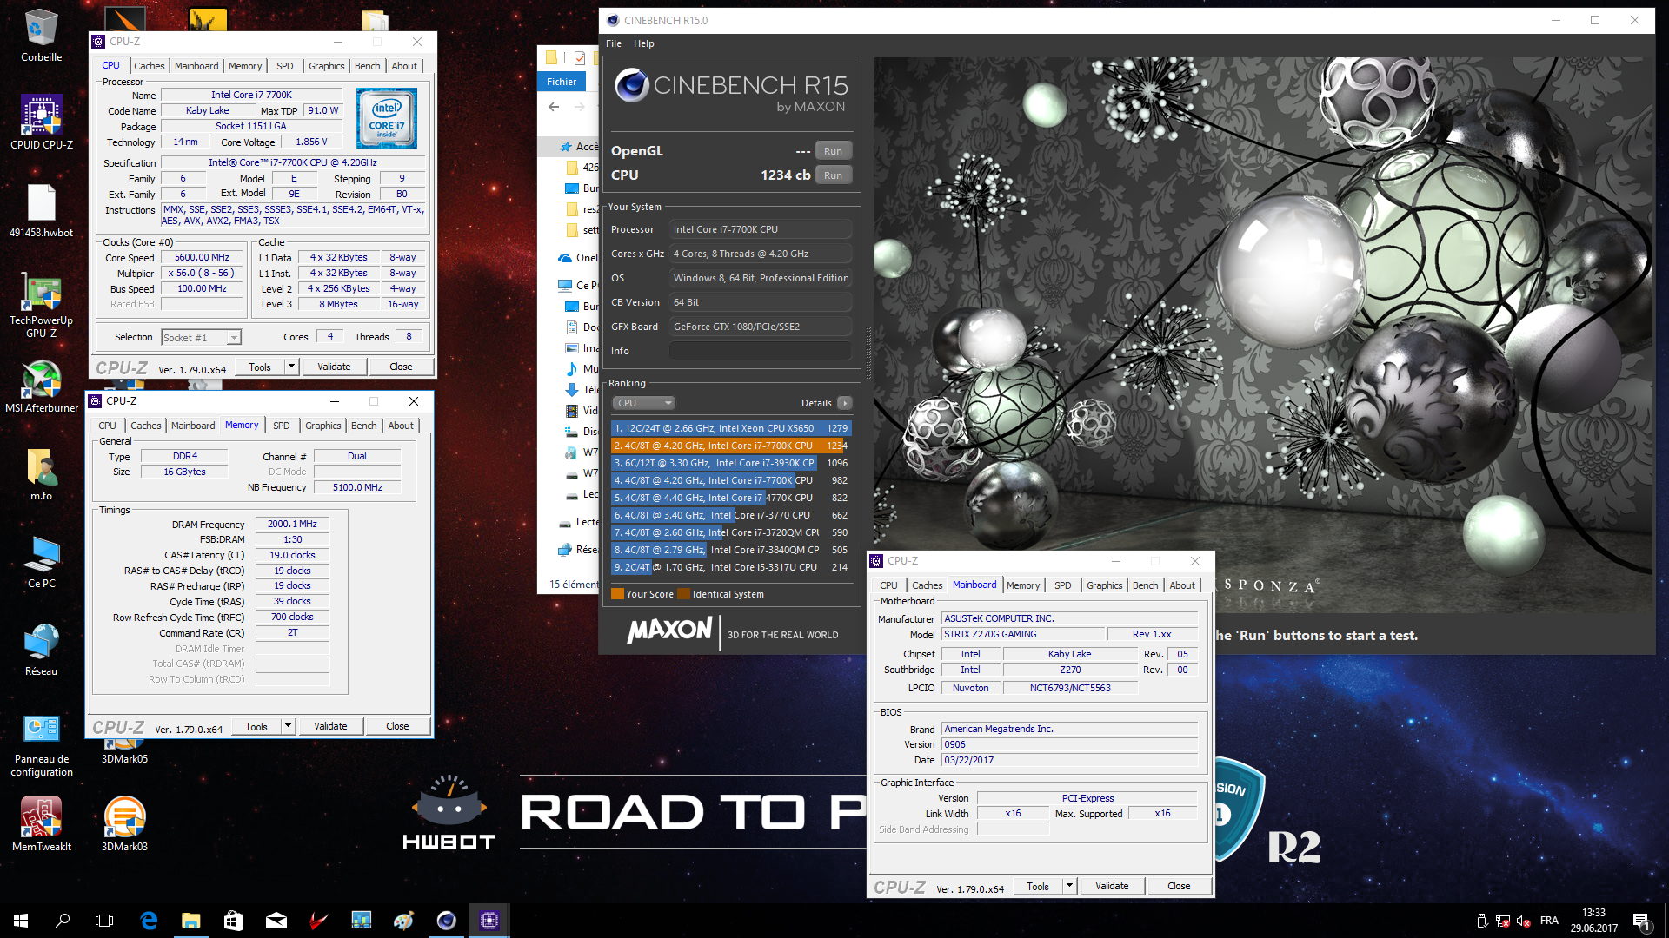1669x938 pixels.
Task: Open taskbar search magnifier
Action: coord(63,921)
